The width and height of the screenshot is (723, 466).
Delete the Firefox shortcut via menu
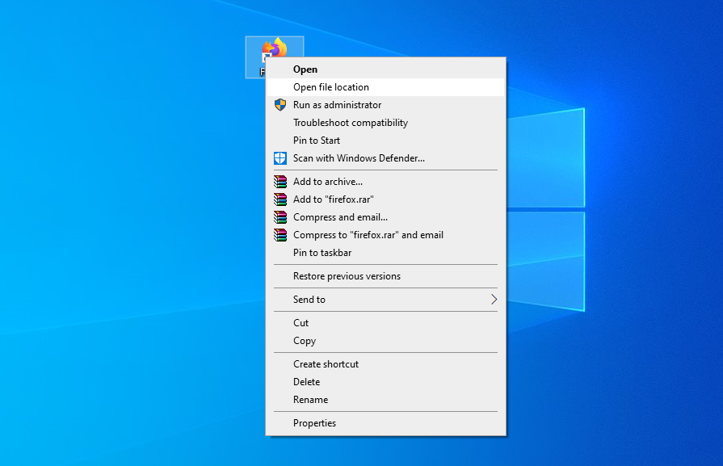pos(307,382)
